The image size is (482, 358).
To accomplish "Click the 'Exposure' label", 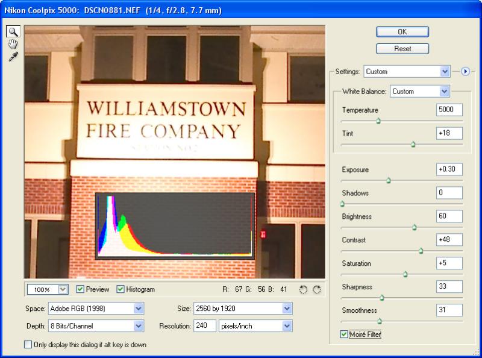I will [355, 170].
